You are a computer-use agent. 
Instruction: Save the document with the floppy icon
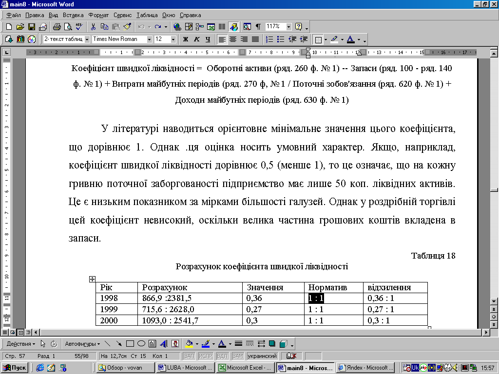pyautogui.click(x=32, y=27)
